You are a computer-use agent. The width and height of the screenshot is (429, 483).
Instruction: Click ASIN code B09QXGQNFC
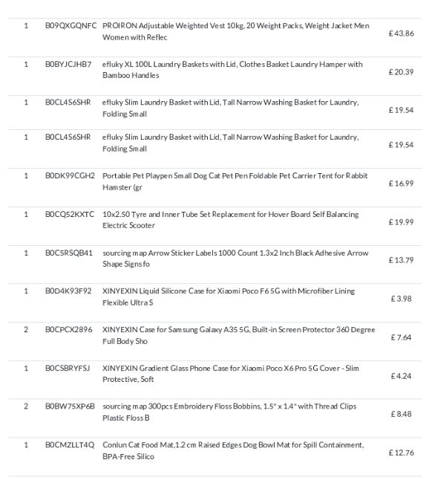click(x=71, y=25)
